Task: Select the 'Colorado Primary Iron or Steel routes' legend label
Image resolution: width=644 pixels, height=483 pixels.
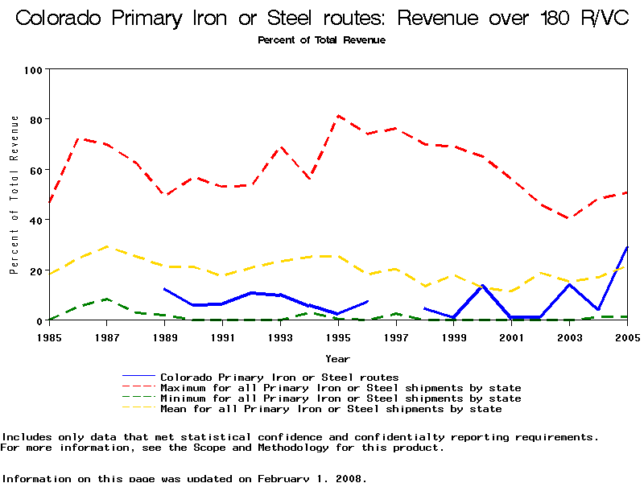Action: click(x=279, y=377)
